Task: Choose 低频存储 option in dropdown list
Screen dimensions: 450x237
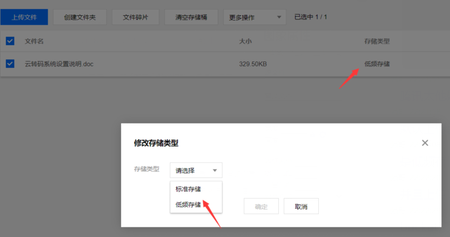Action: coord(188,205)
